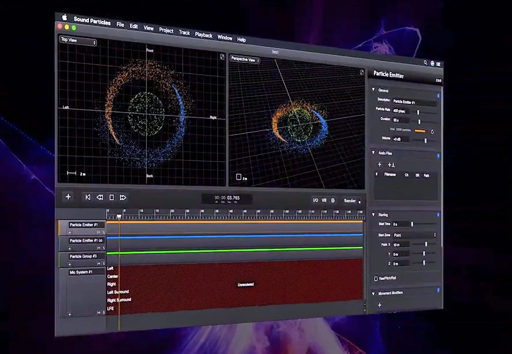Open the Top View dropdown
Viewport: 512px width, 354px height.
coord(78,41)
